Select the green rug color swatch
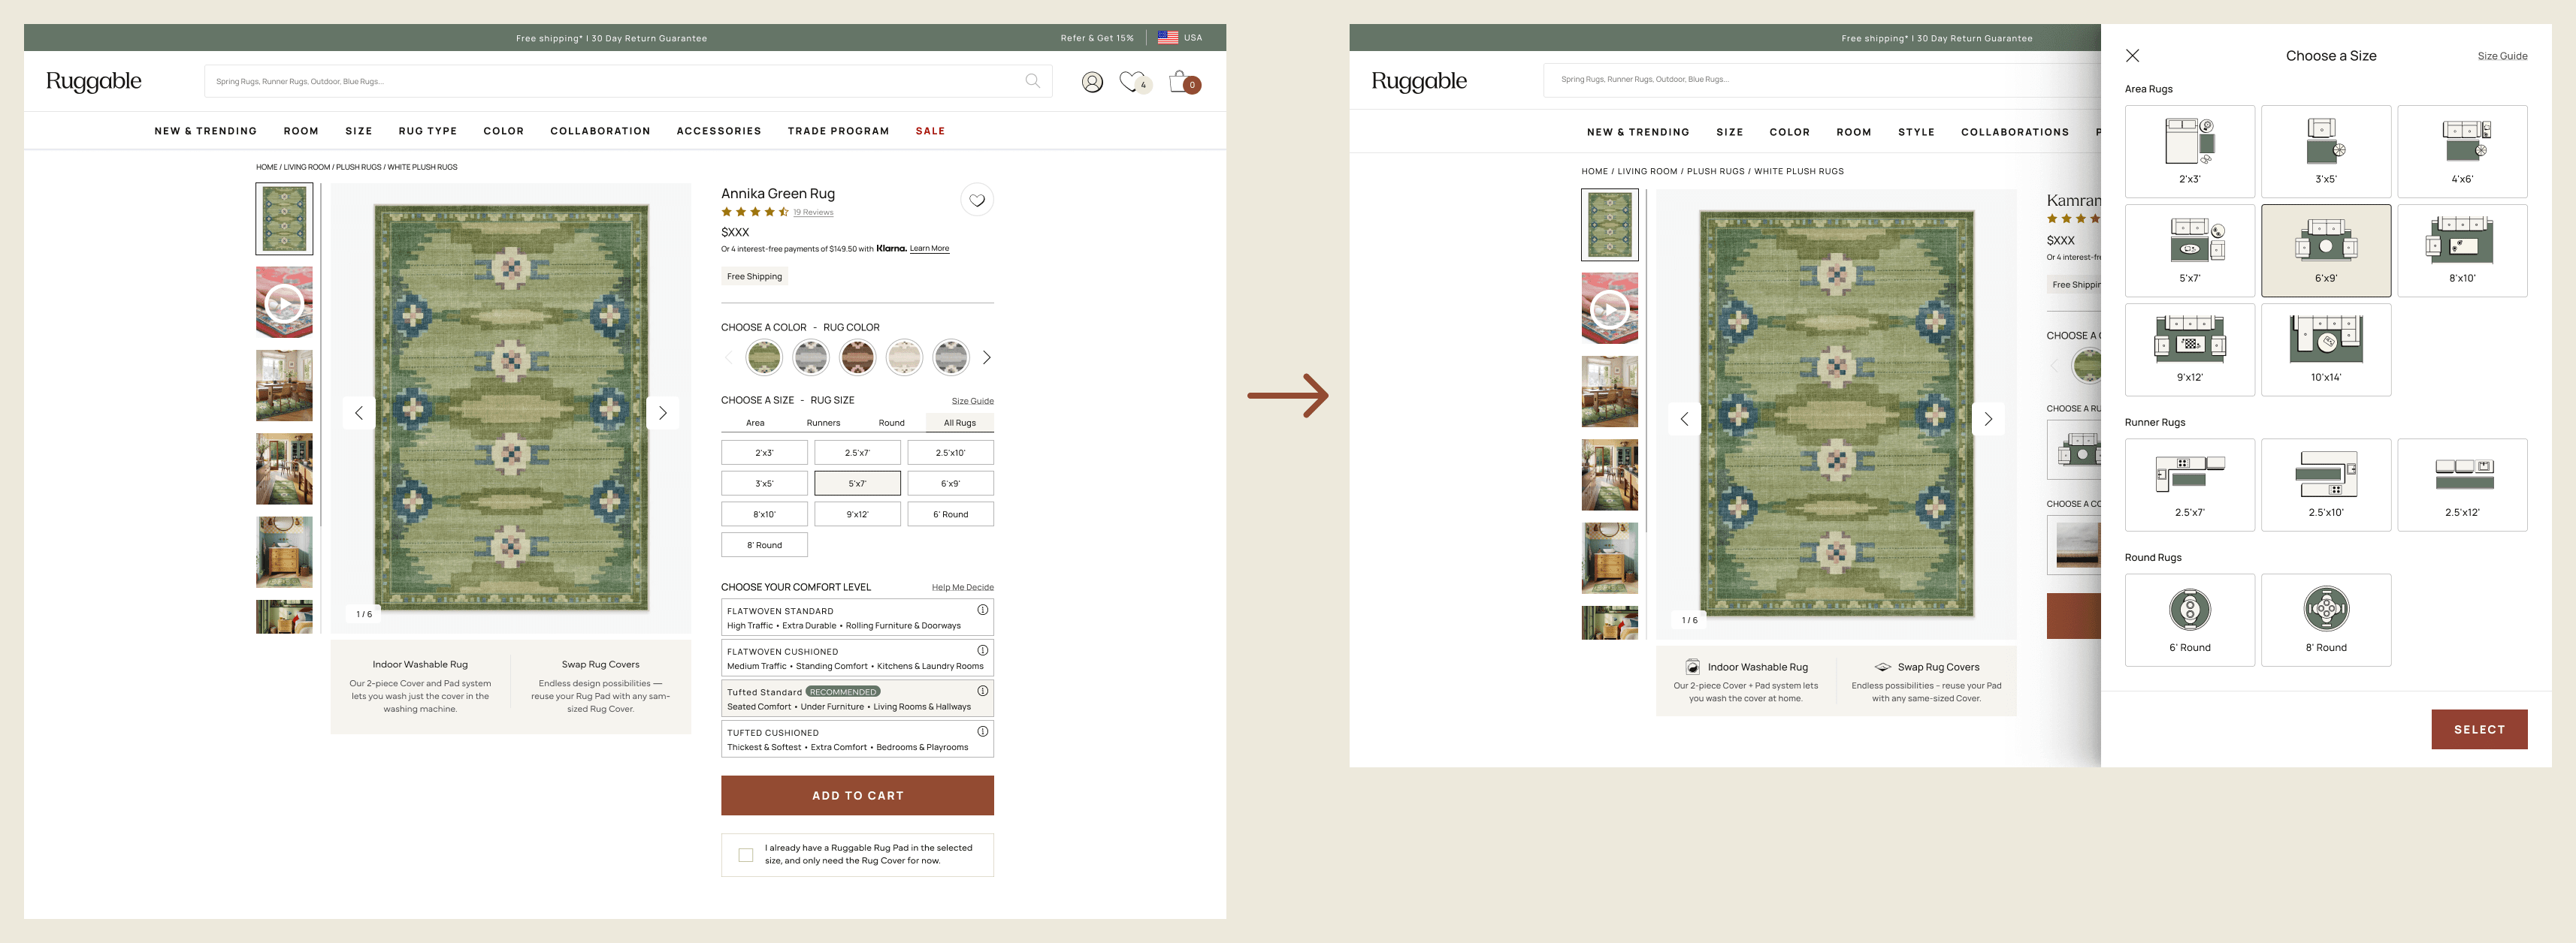Viewport: 2576px width, 943px height. 764,357
